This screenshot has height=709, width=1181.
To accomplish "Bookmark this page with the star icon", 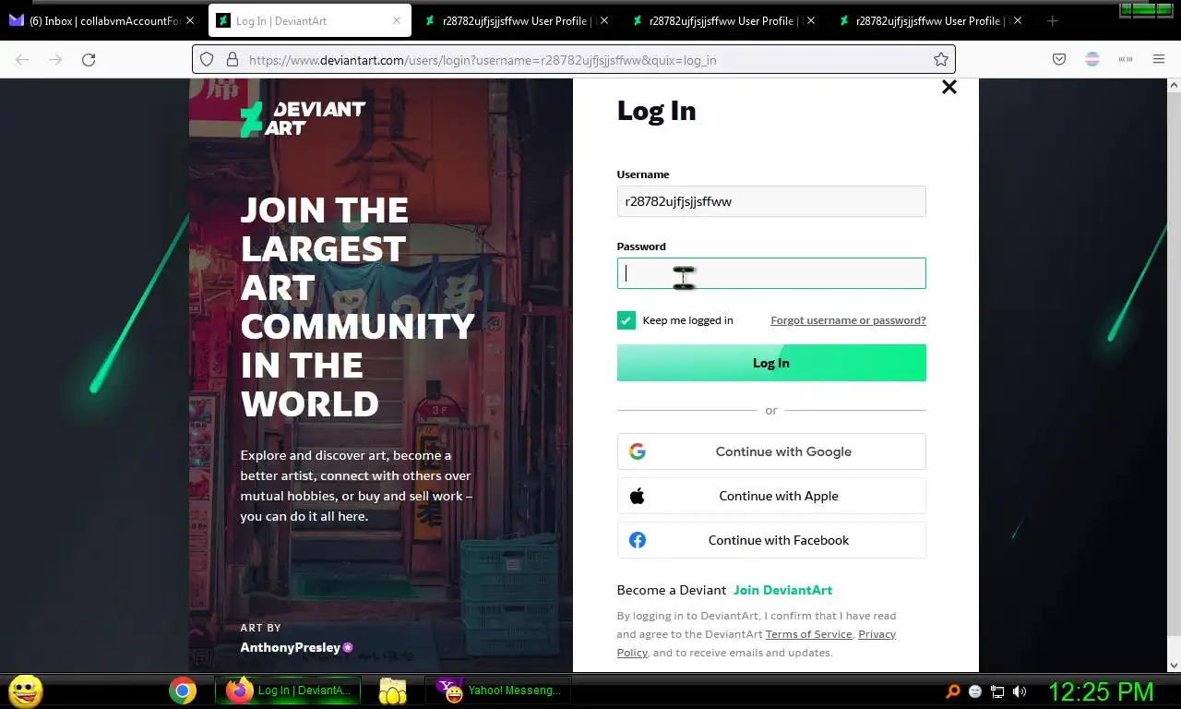I will pyautogui.click(x=940, y=59).
